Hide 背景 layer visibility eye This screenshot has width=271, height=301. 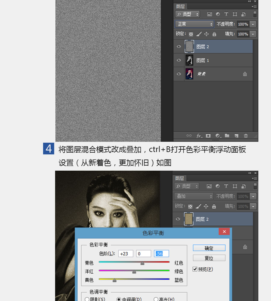[179, 74]
